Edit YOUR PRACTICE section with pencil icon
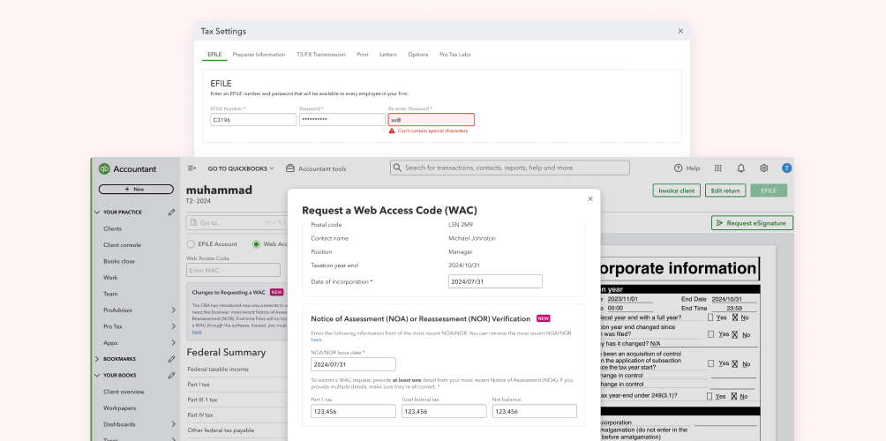Screen dimensions: 886x441 pyautogui.click(x=171, y=213)
